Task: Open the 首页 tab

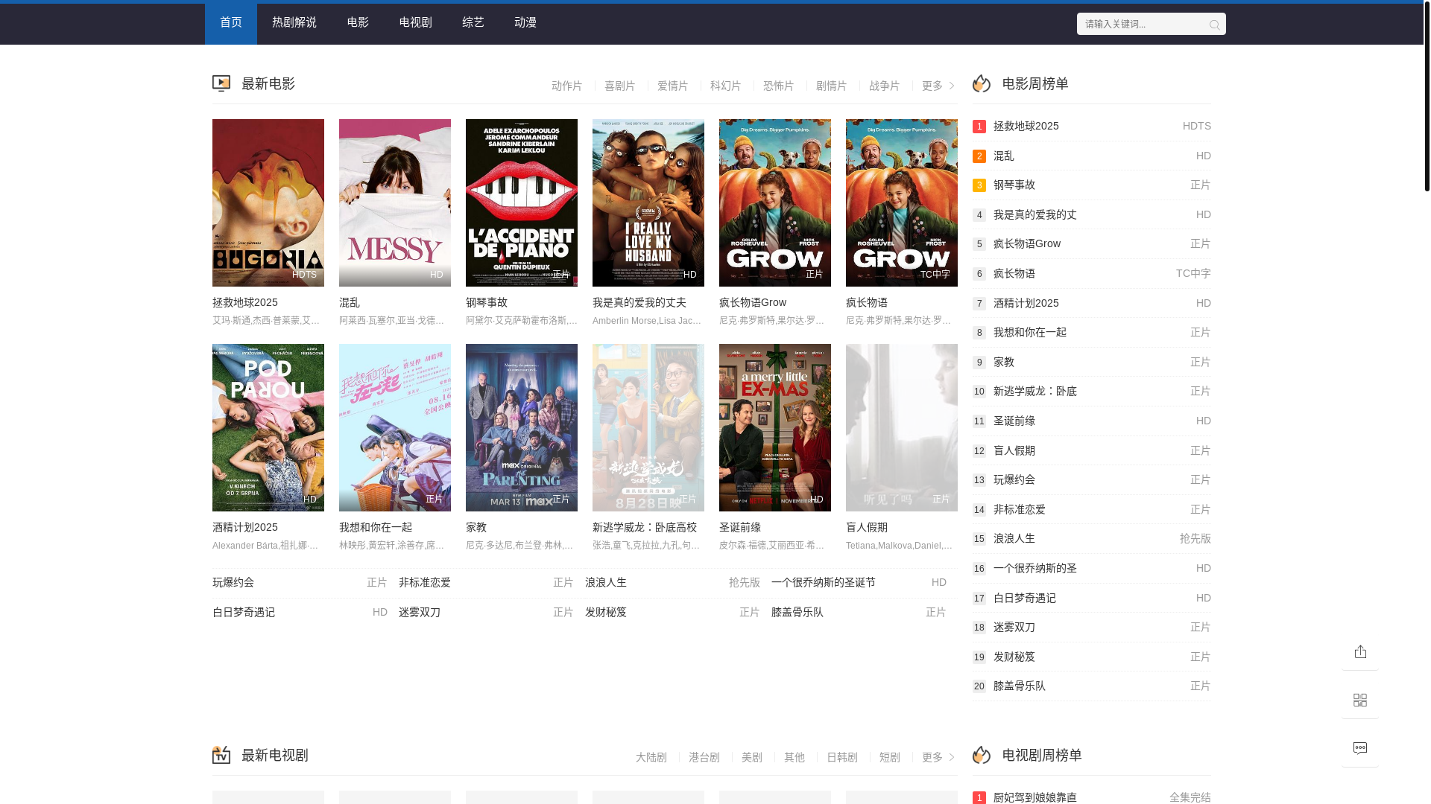Action: (231, 24)
